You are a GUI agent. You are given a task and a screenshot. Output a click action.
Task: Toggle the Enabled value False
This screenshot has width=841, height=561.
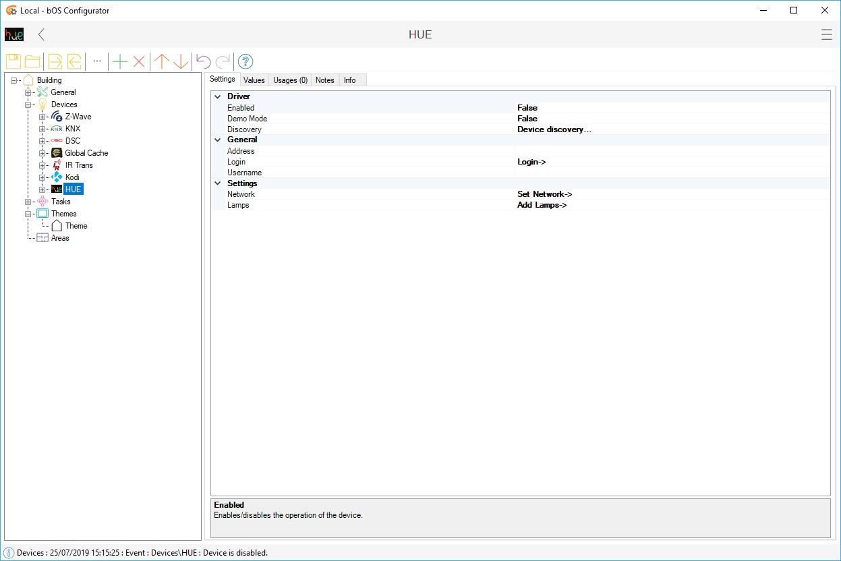tap(527, 108)
